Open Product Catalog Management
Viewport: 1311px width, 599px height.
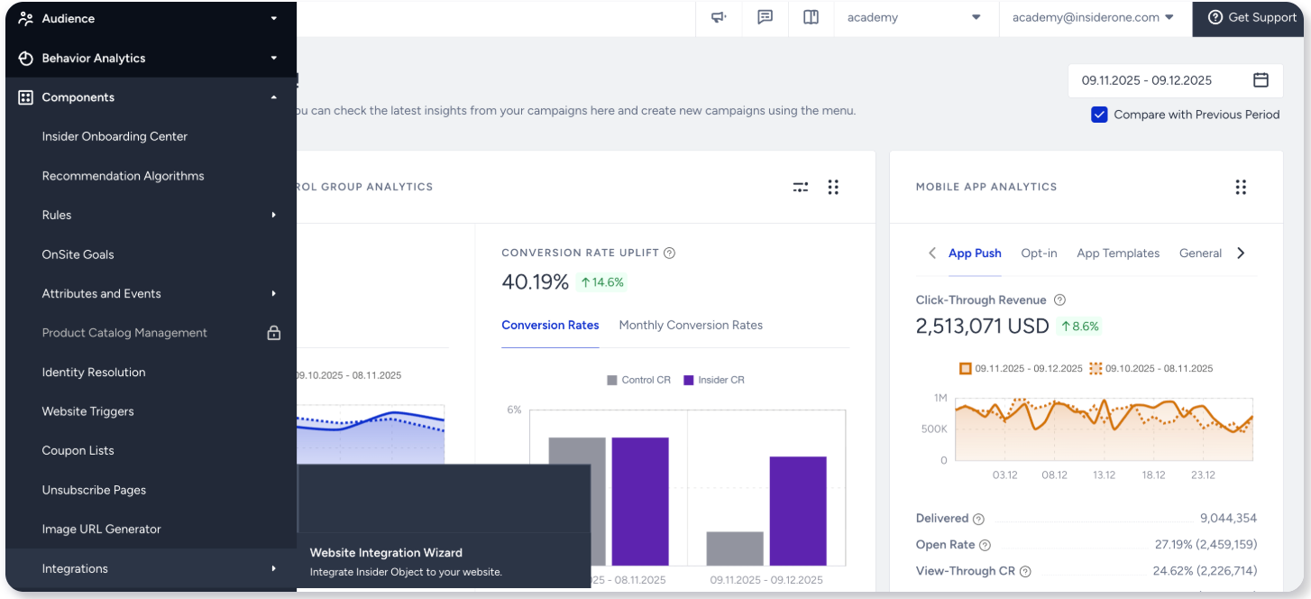tap(124, 333)
